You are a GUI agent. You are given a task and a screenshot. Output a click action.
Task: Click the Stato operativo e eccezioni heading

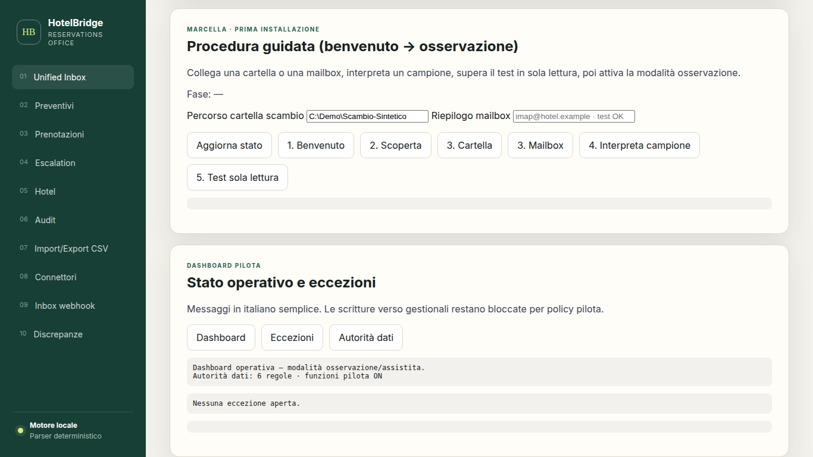click(282, 283)
